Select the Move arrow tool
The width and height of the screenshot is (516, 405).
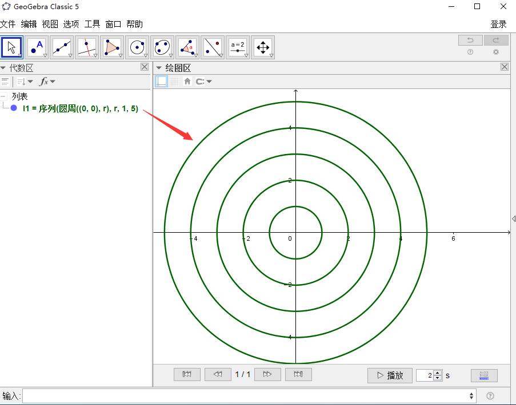(11, 47)
